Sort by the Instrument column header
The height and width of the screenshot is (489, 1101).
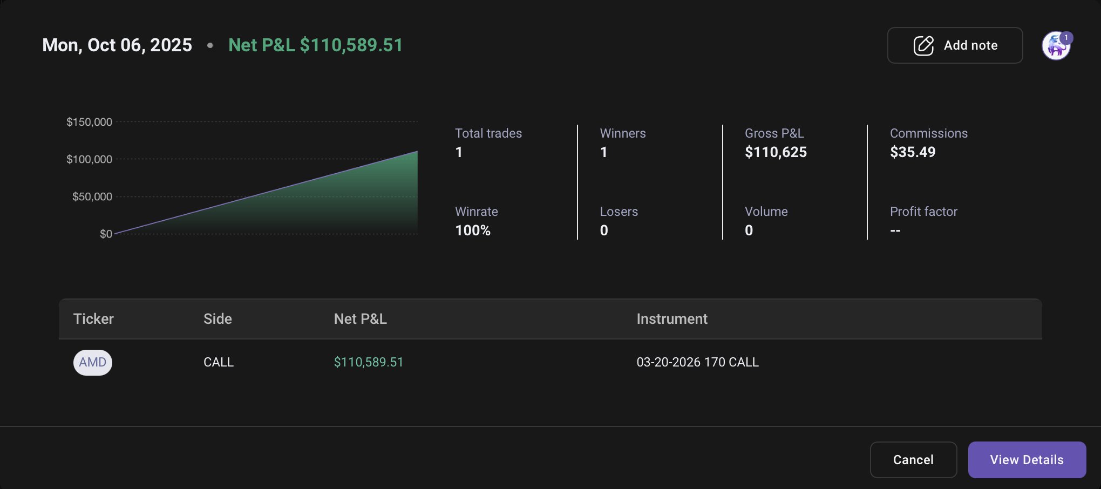[671, 319]
